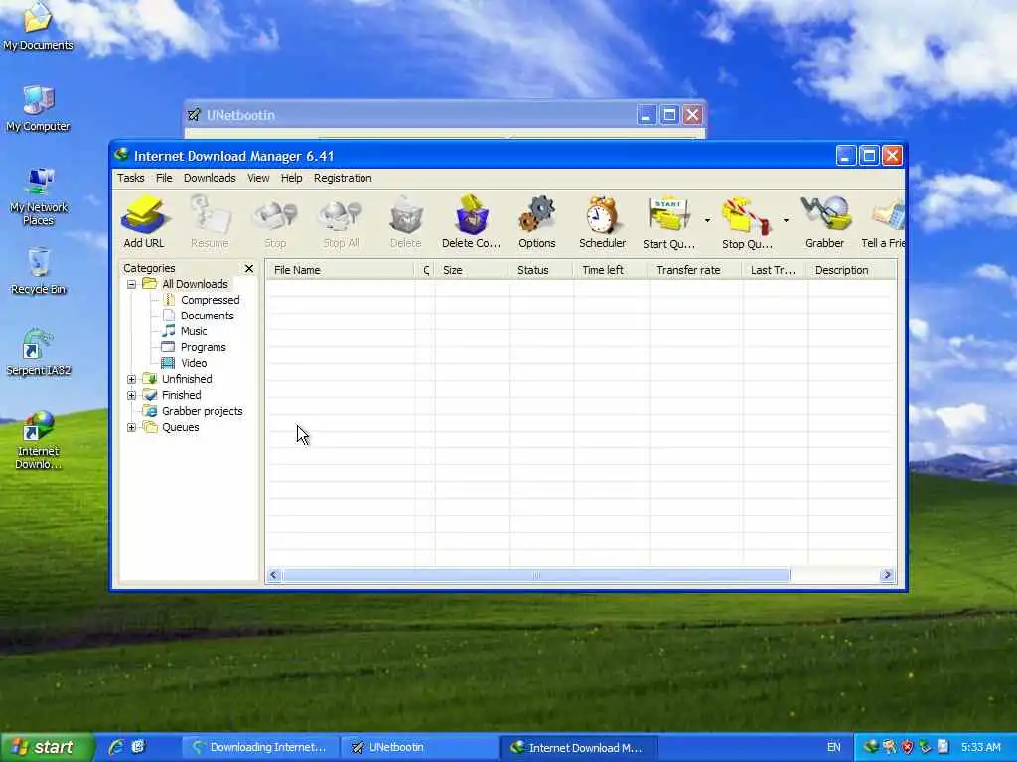The image size is (1017, 762).
Task: Click the Stop toolbar icon
Action: coord(275,222)
